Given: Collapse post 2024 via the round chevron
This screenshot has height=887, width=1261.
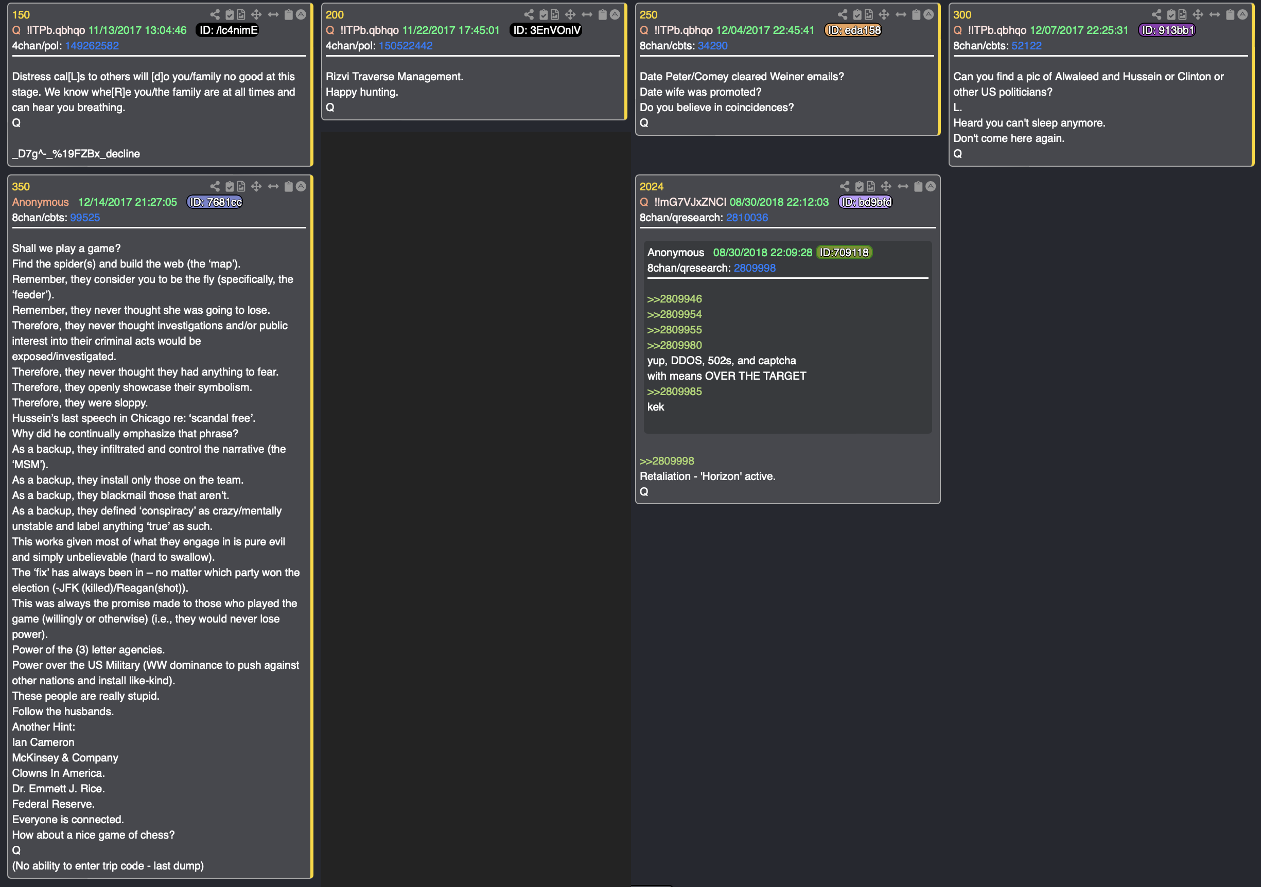Looking at the screenshot, I should pyautogui.click(x=931, y=187).
